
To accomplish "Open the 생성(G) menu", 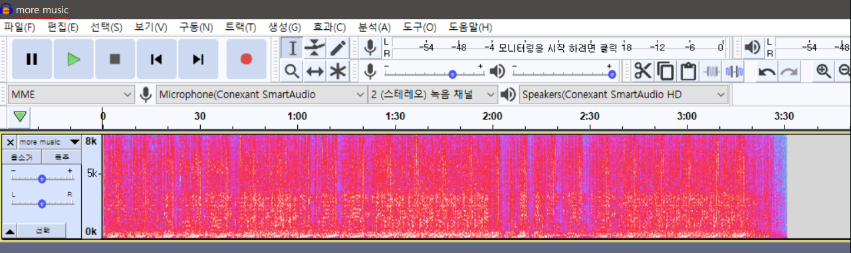I will 285,27.
